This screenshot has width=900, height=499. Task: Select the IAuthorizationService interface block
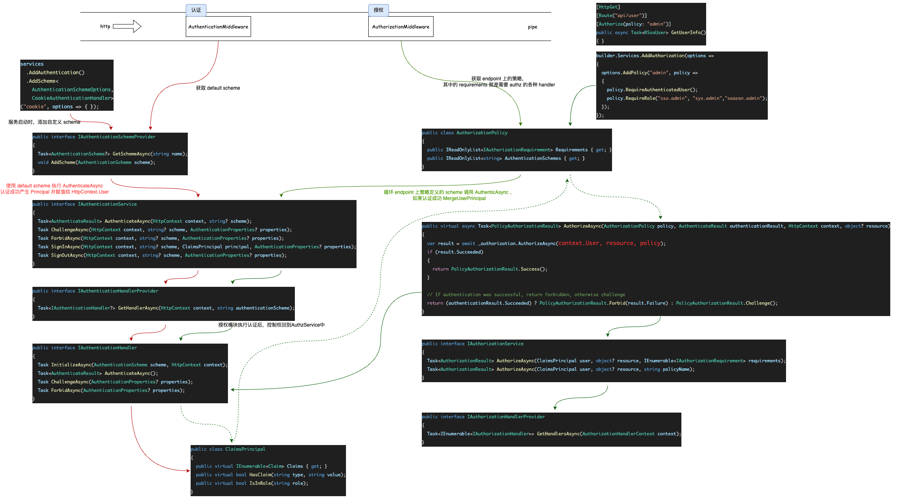[x=603, y=361]
